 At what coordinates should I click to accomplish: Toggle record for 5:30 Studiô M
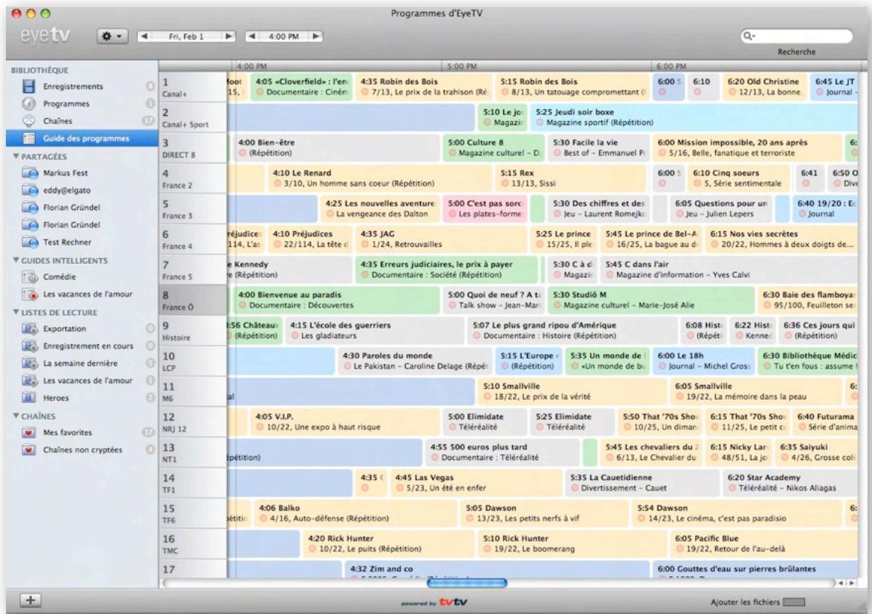558,306
